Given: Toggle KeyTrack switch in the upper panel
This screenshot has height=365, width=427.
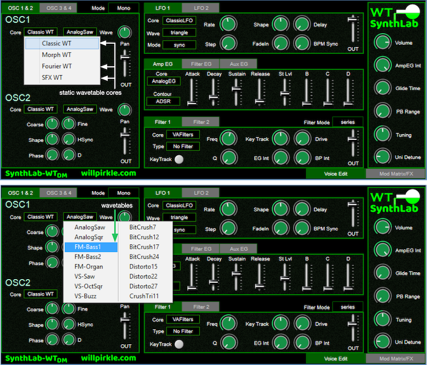Looking at the screenshot, I should [179, 159].
